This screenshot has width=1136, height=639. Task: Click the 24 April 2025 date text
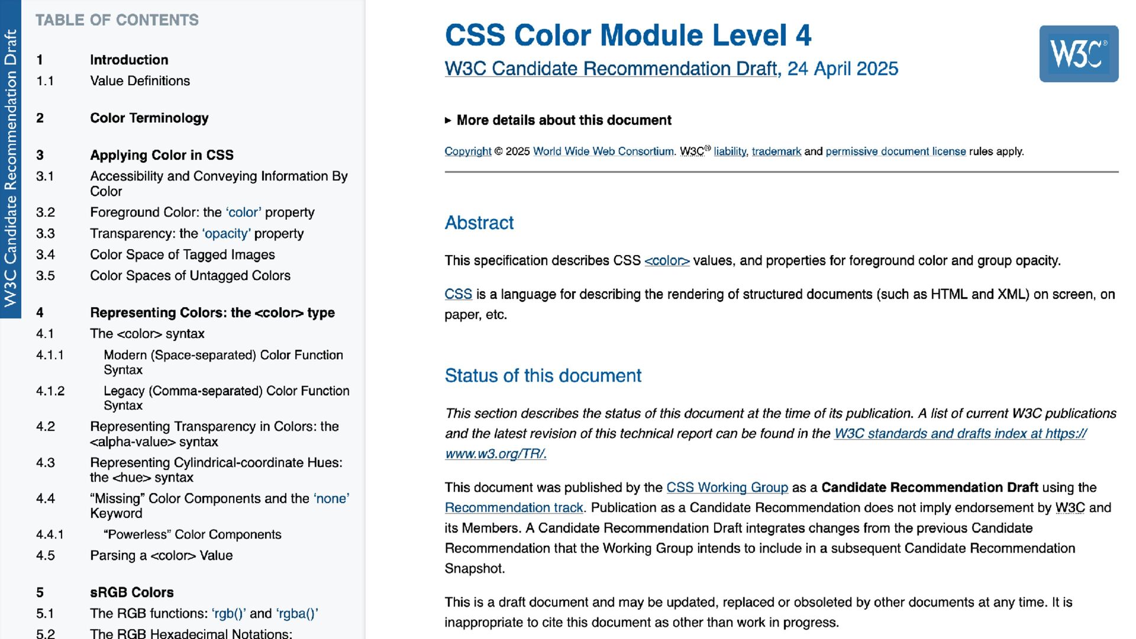(843, 69)
